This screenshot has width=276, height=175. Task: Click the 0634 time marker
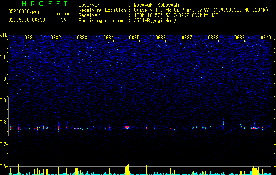108,38
